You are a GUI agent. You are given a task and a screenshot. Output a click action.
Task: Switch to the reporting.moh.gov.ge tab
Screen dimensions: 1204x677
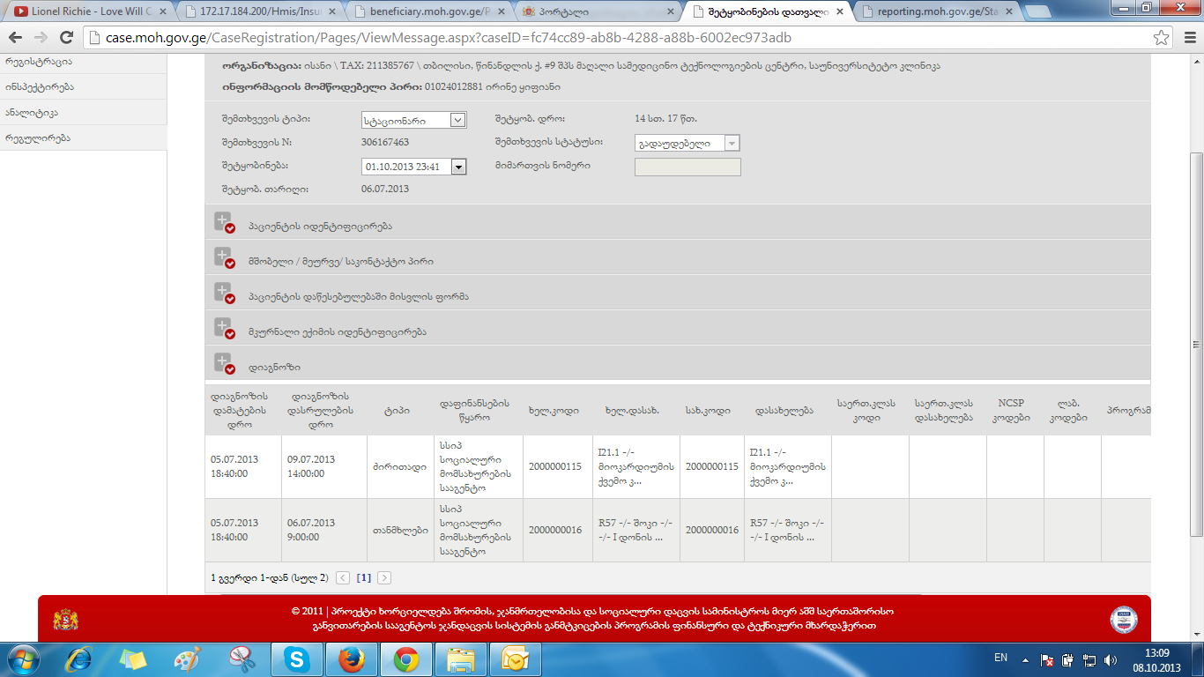pyautogui.click(x=939, y=12)
